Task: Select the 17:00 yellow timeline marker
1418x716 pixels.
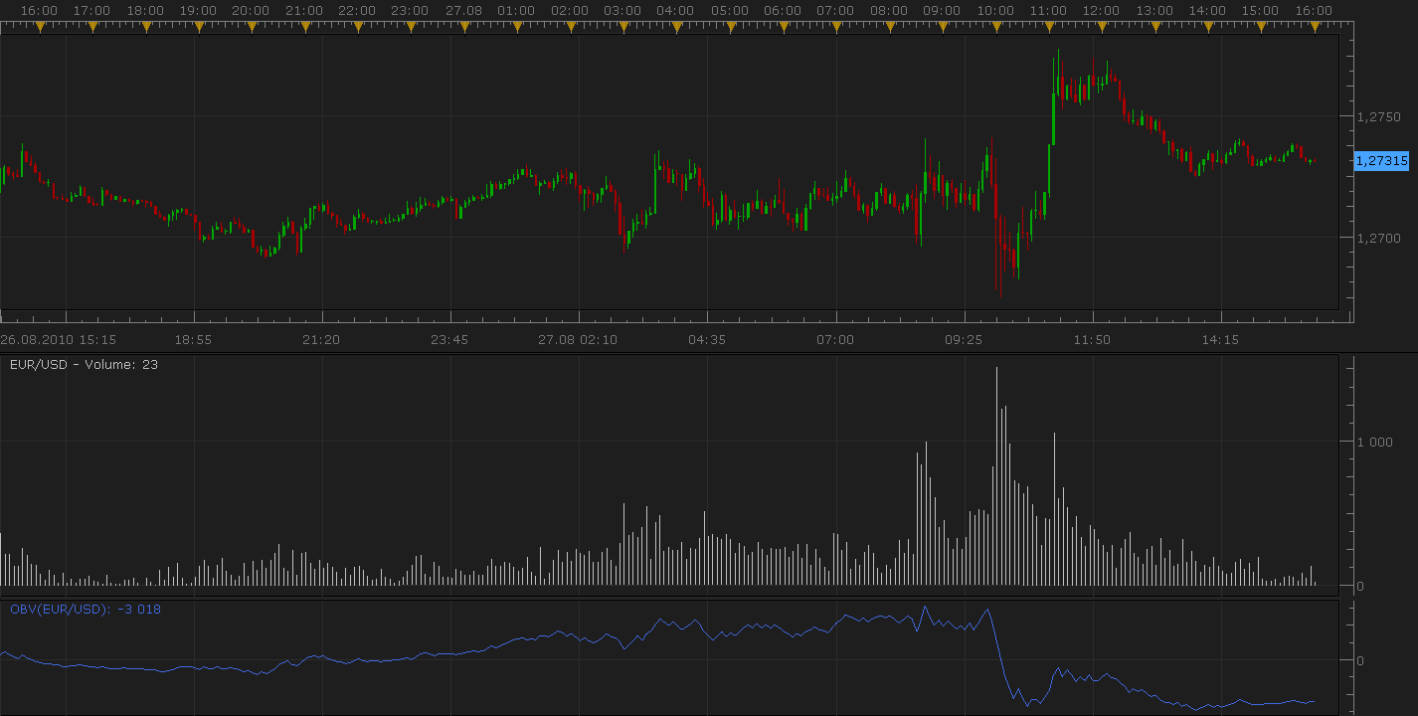Action: 91,27
